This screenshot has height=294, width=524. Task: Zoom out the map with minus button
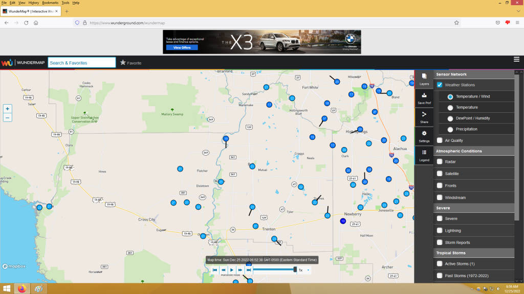(7, 117)
